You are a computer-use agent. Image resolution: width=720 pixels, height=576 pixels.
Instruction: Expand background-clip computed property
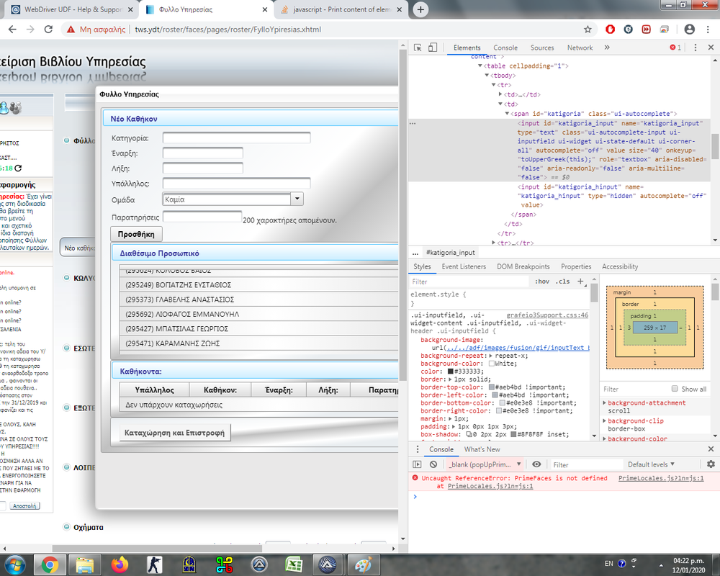(x=605, y=420)
